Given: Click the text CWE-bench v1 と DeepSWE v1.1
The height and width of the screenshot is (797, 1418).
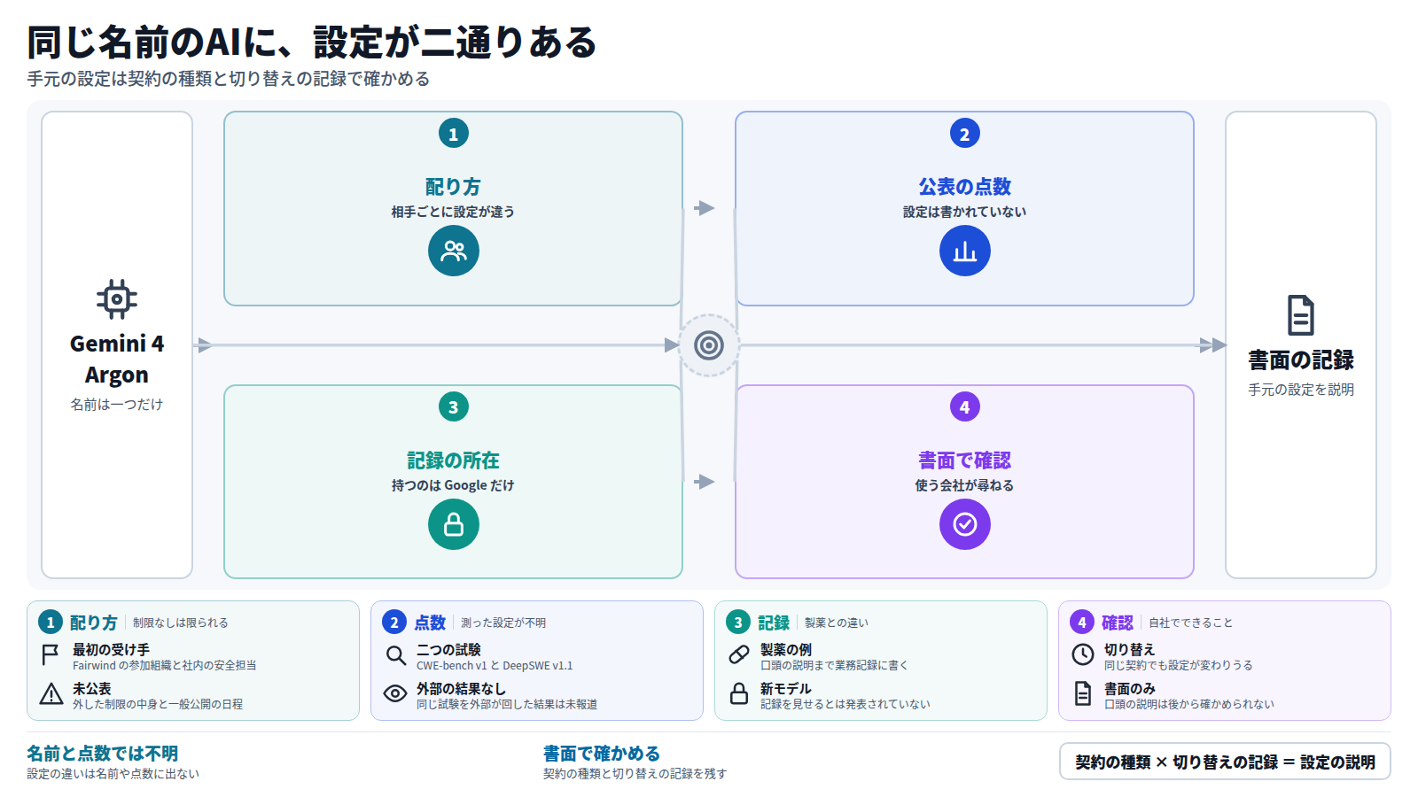Looking at the screenshot, I should pos(495,666).
